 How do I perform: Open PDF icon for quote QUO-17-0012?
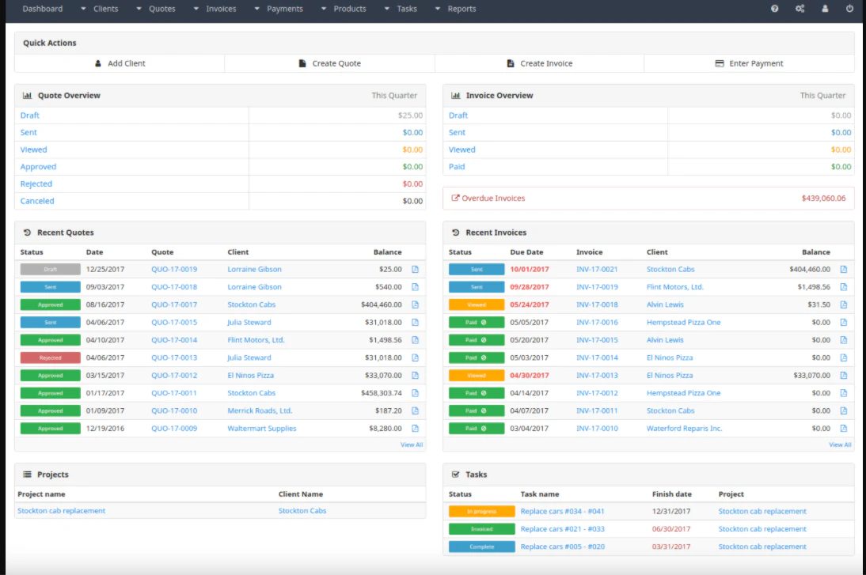click(x=416, y=375)
